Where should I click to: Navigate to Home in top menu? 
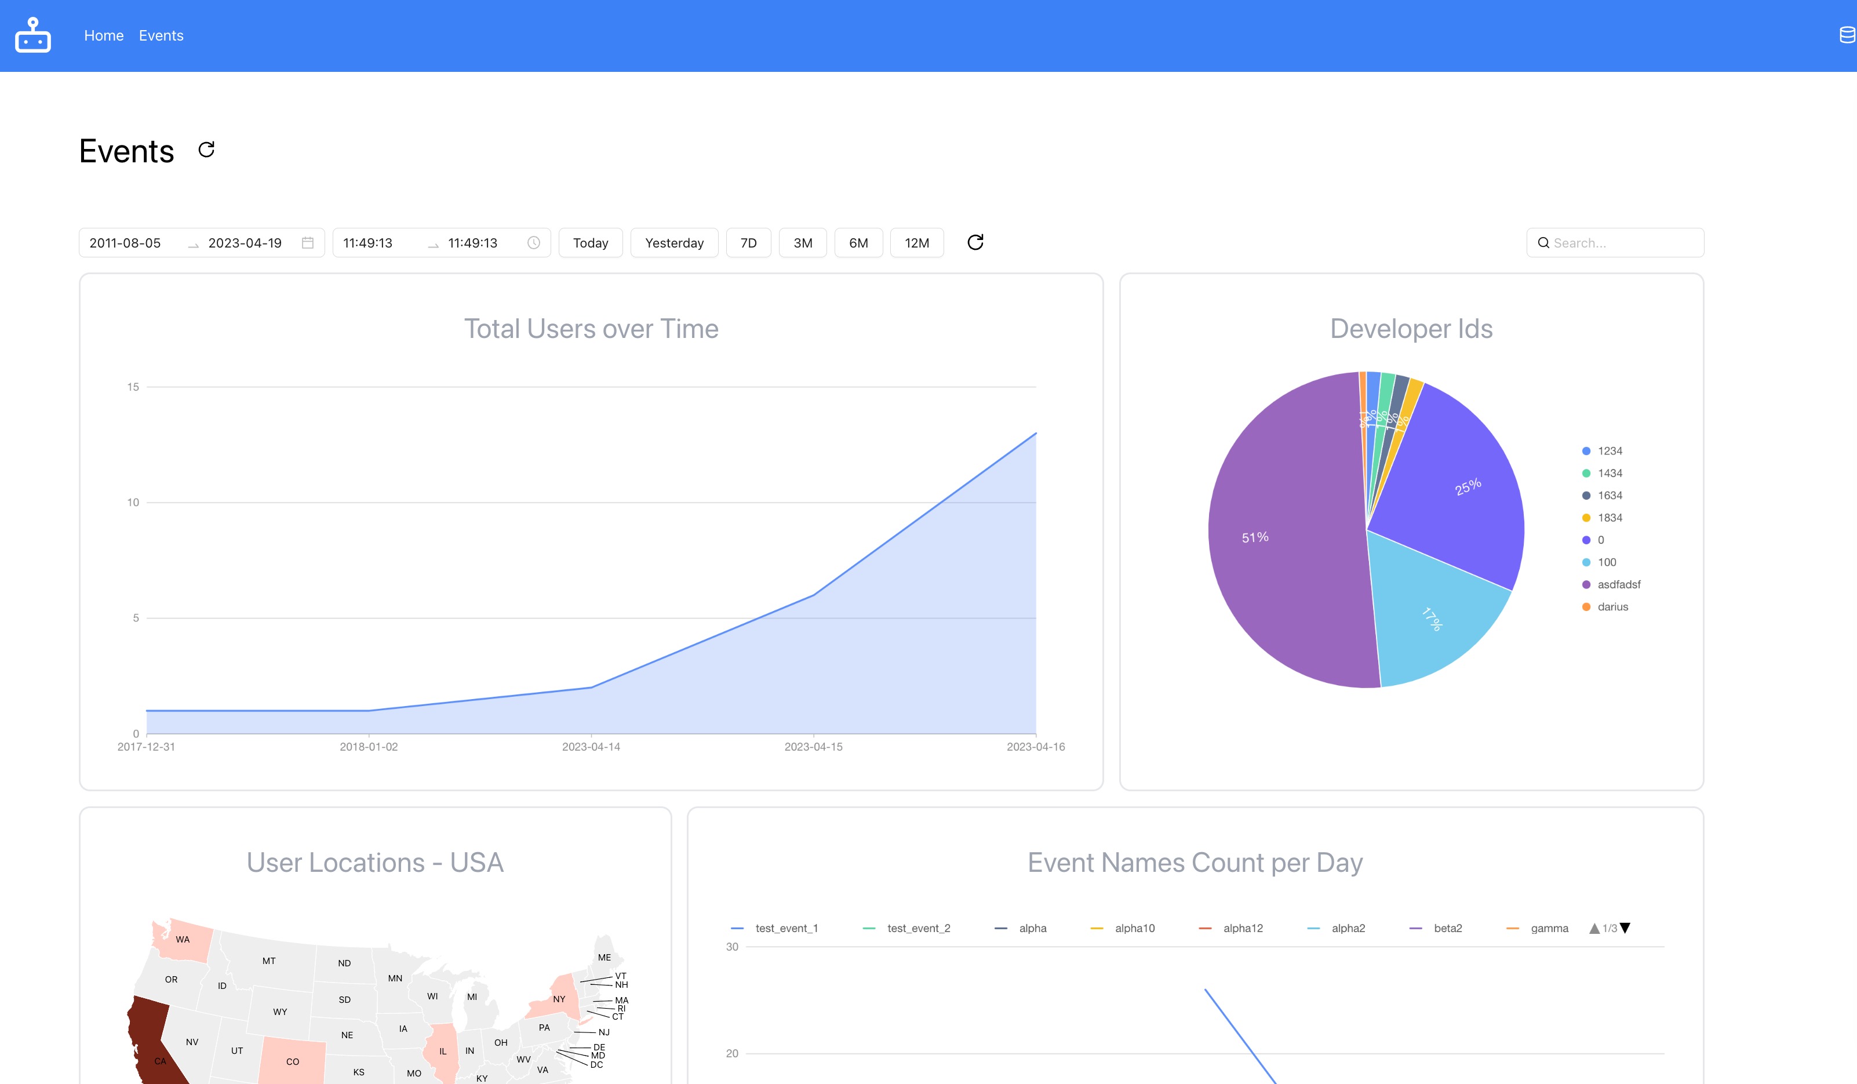[x=104, y=35]
